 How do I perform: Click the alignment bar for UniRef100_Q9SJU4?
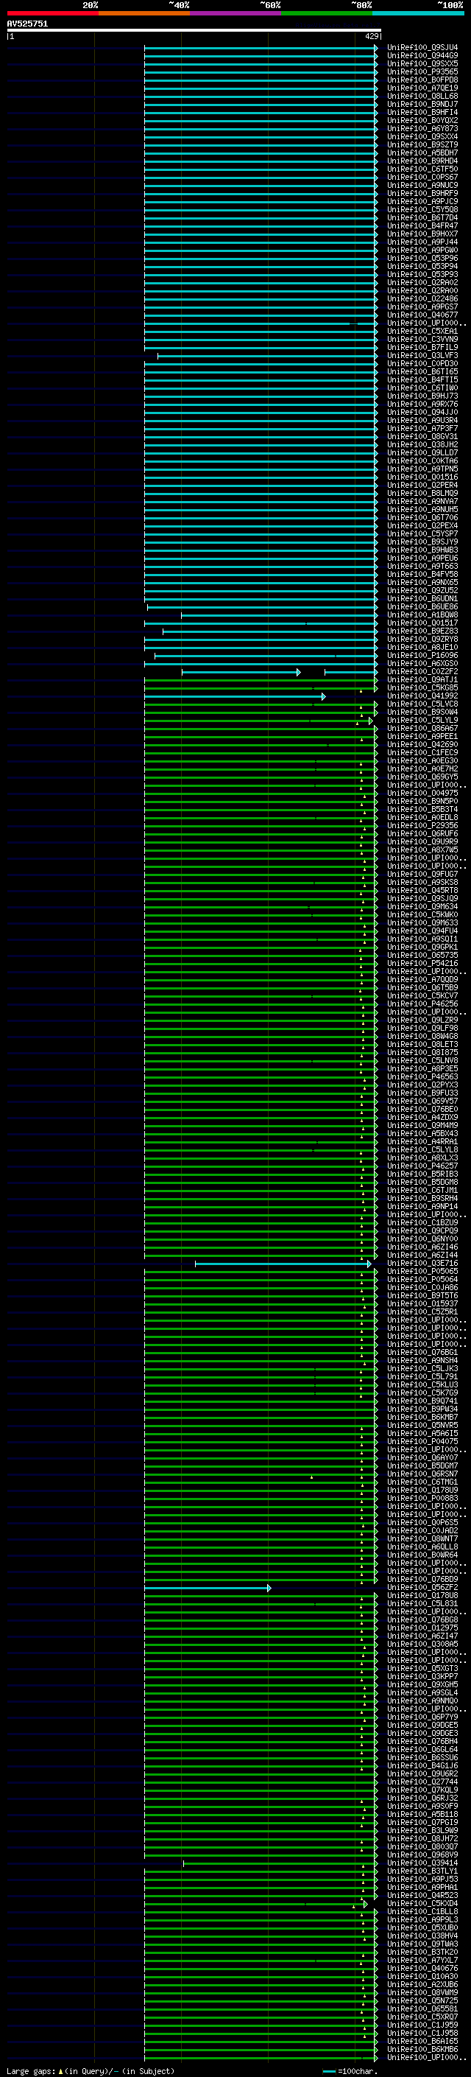[261, 48]
